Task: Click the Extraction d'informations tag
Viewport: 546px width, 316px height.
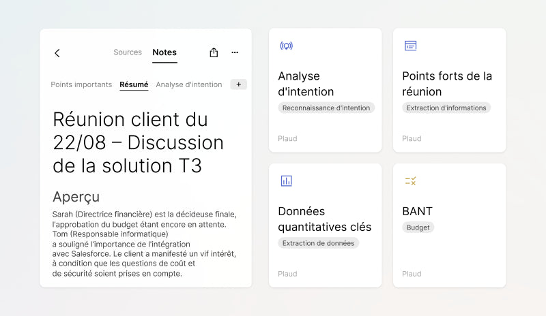Action: coord(446,108)
